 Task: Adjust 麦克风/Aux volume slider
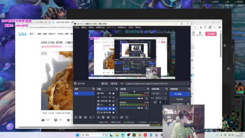130,98
